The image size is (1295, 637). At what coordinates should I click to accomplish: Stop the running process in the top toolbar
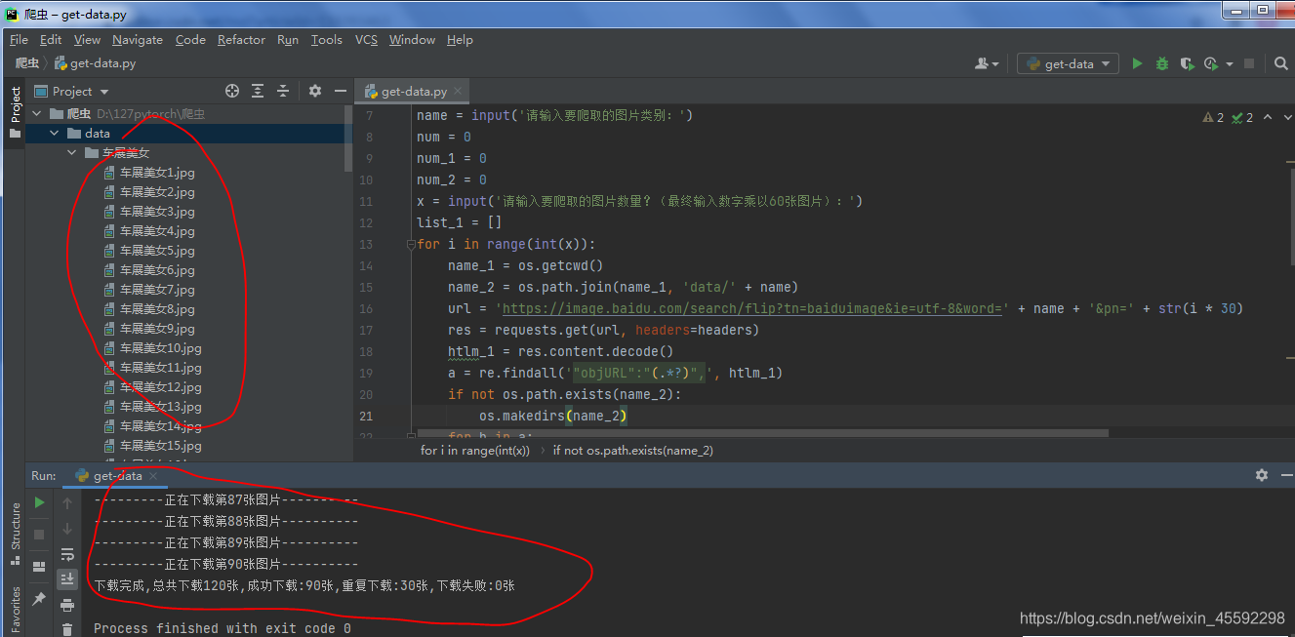tap(1249, 63)
